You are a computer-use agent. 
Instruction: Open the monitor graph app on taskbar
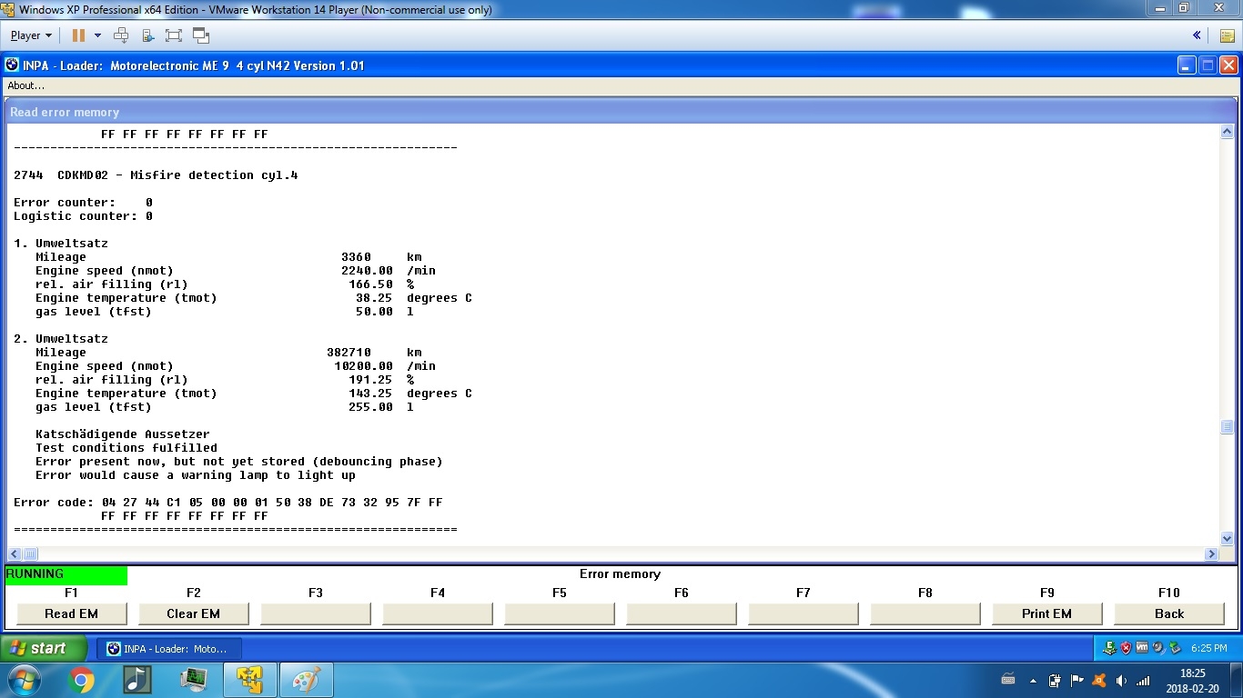click(193, 680)
